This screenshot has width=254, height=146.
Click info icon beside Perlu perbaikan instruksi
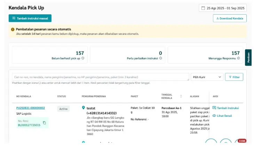[x=160, y=58]
